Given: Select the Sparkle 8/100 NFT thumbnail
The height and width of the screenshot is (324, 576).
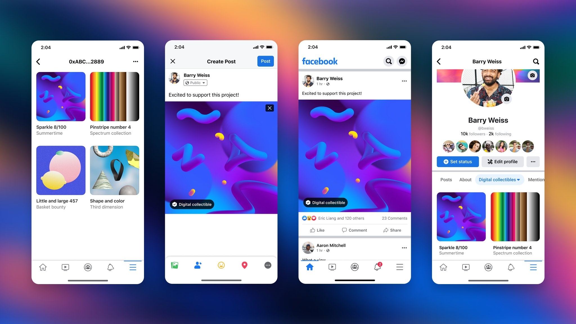Looking at the screenshot, I should point(60,96).
